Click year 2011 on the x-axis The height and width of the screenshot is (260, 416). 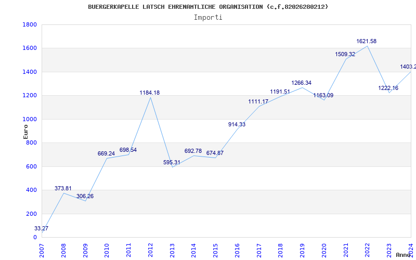point(128,250)
